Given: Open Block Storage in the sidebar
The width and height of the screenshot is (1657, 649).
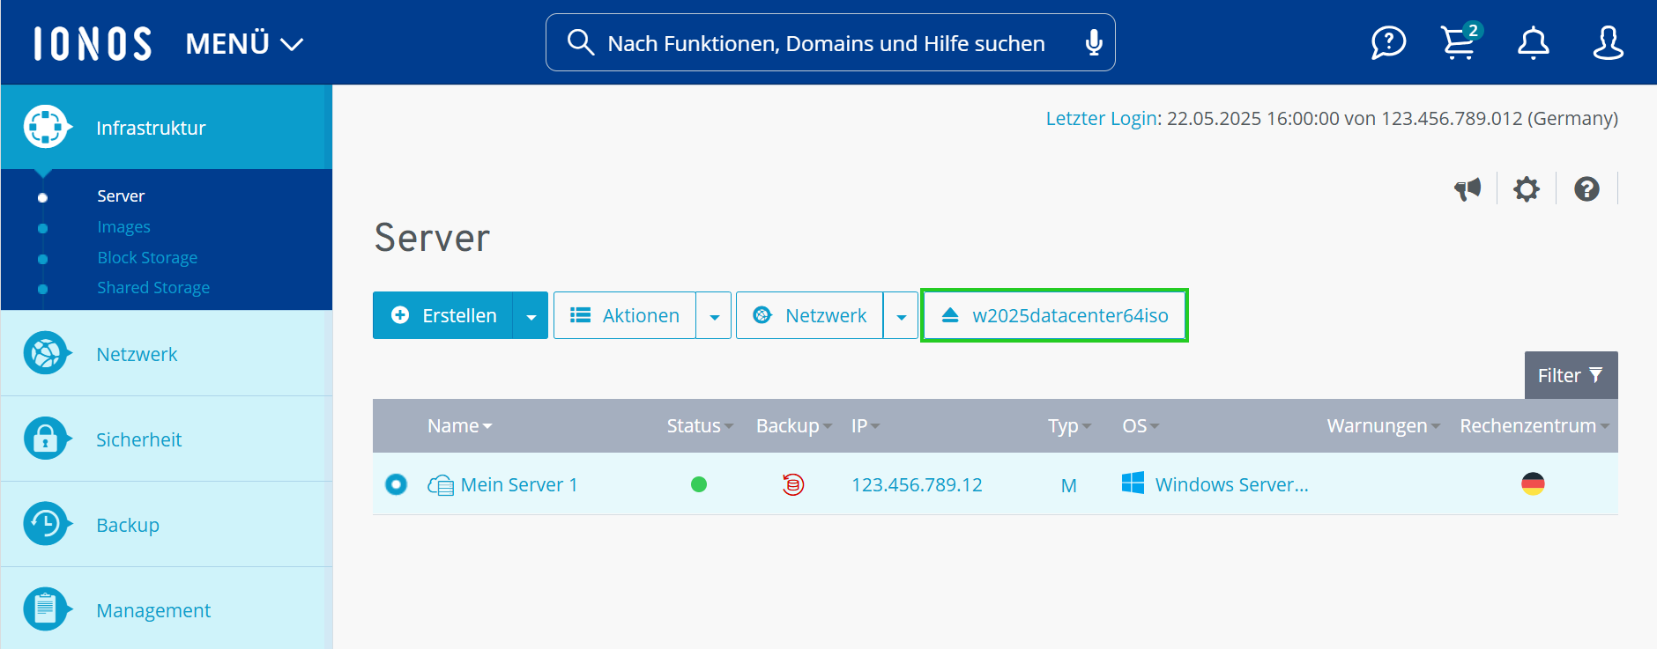Looking at the screenshot, I should pos(147,257).
